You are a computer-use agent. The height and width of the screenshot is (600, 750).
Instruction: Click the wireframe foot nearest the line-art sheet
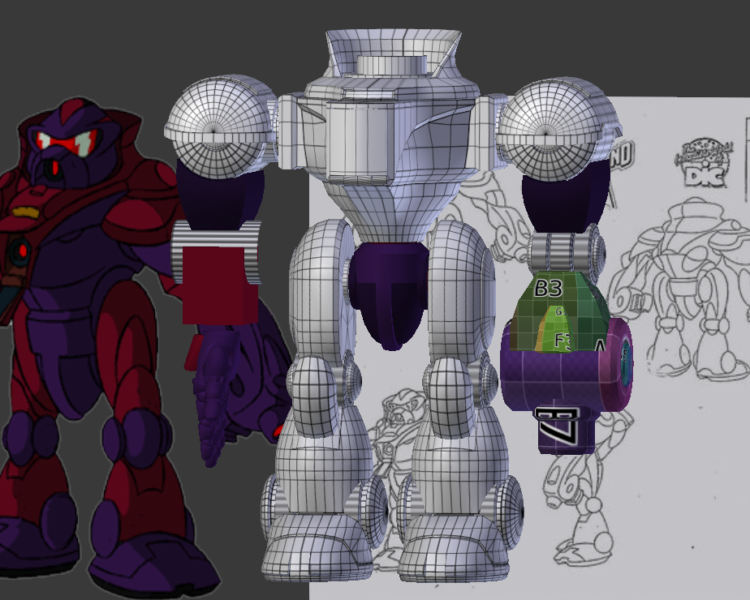click(x=454, y=548)
